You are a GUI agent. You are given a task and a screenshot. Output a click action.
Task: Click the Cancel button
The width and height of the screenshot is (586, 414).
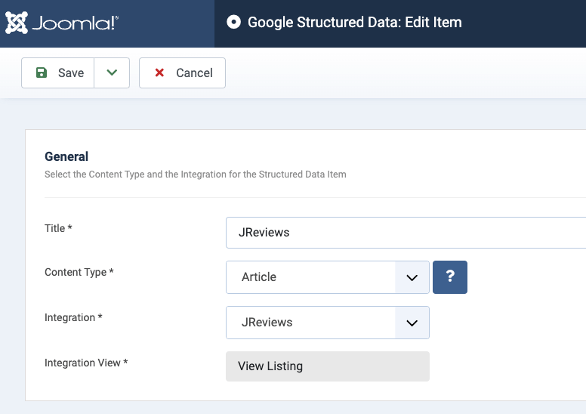[x=183, y=73]
